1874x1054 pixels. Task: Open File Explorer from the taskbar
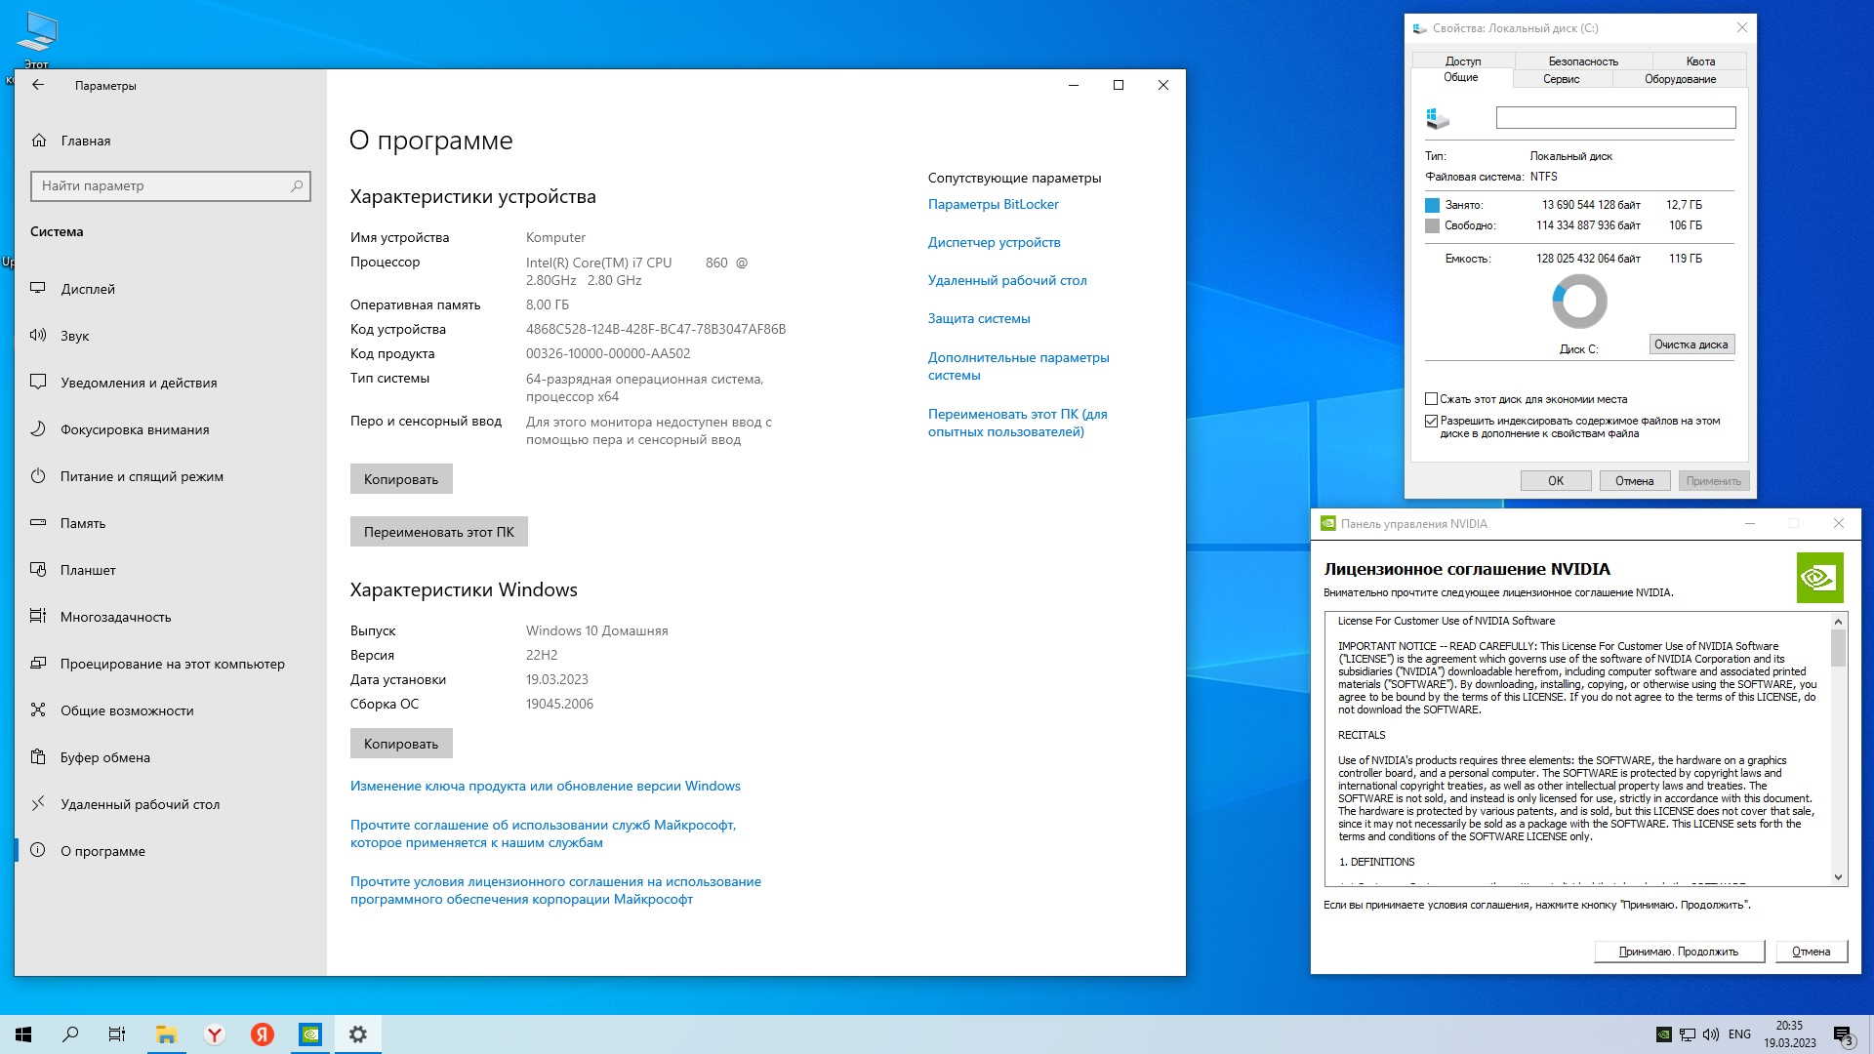(166, 1034)
